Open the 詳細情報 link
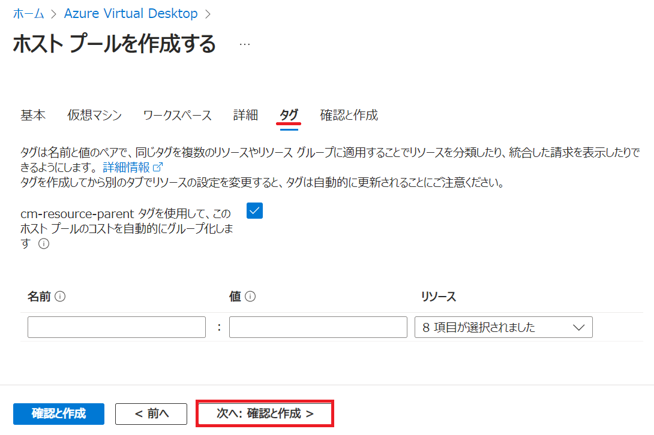 coord(133,168)
